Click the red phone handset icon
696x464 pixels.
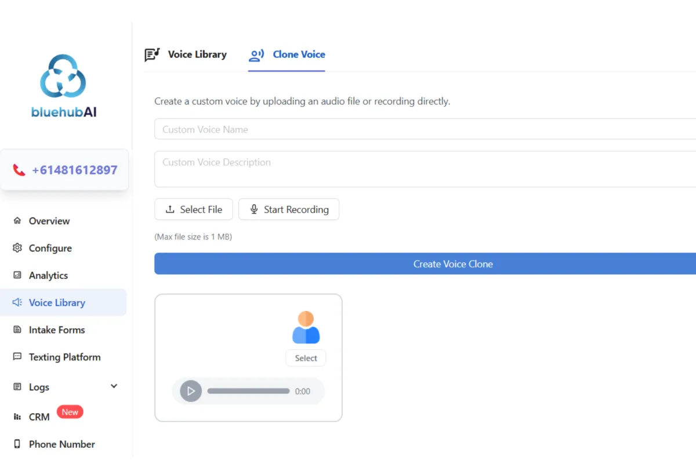point(19,170)
